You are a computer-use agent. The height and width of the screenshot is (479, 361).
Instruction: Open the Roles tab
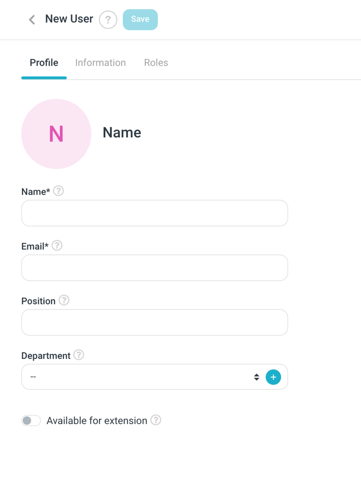point(156,63)
